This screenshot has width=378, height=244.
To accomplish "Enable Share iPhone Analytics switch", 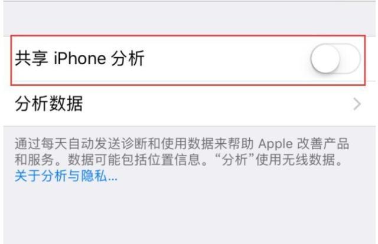I will point(335,59).
